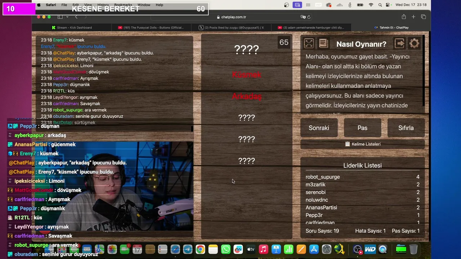
Task: Reload the page with refresh icon
Action: [x=309, y=17]
